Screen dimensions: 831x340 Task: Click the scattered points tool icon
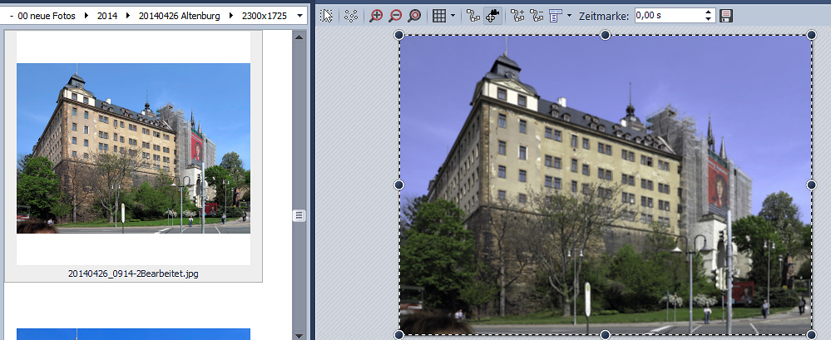click(x=351, y=16)
